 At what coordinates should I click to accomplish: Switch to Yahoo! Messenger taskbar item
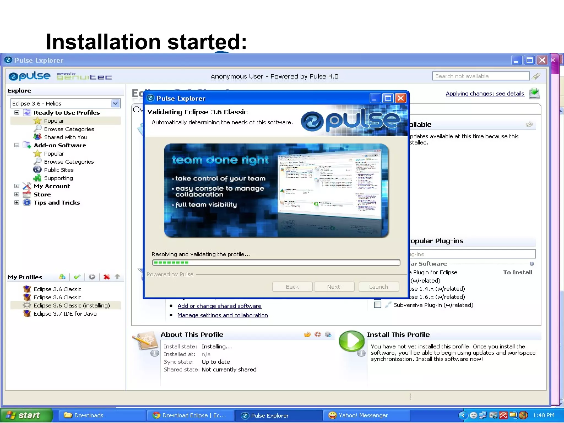coord(366,415)
